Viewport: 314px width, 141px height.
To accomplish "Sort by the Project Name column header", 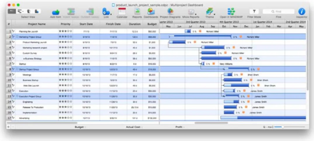I will (x=37, y=24).
